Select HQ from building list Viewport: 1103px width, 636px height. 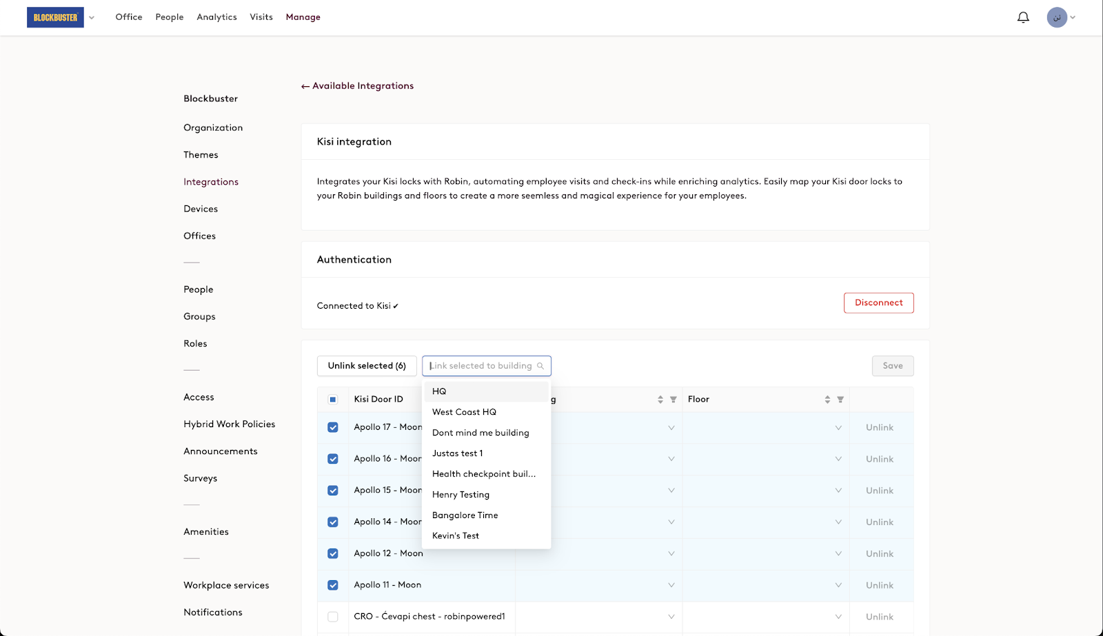[x=487, y=391]
